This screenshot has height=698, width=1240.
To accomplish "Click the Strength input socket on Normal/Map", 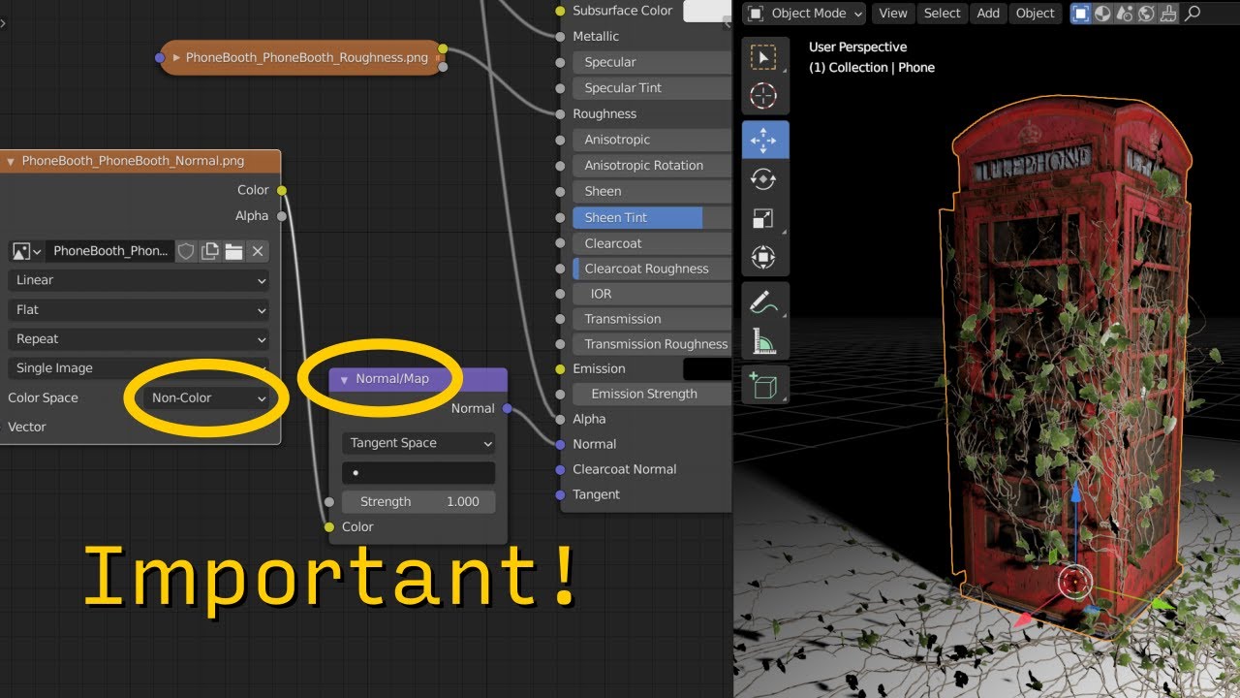I will click(x=329, y=502).
